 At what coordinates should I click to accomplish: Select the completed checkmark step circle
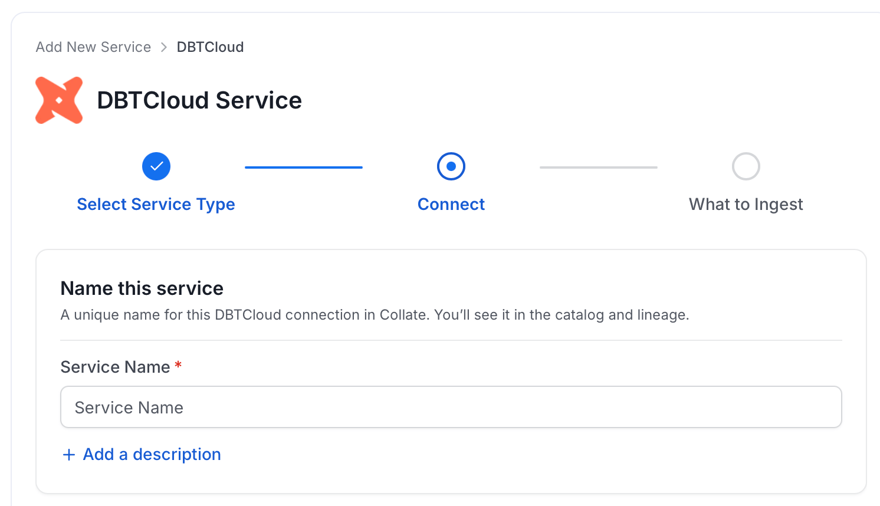156,166
